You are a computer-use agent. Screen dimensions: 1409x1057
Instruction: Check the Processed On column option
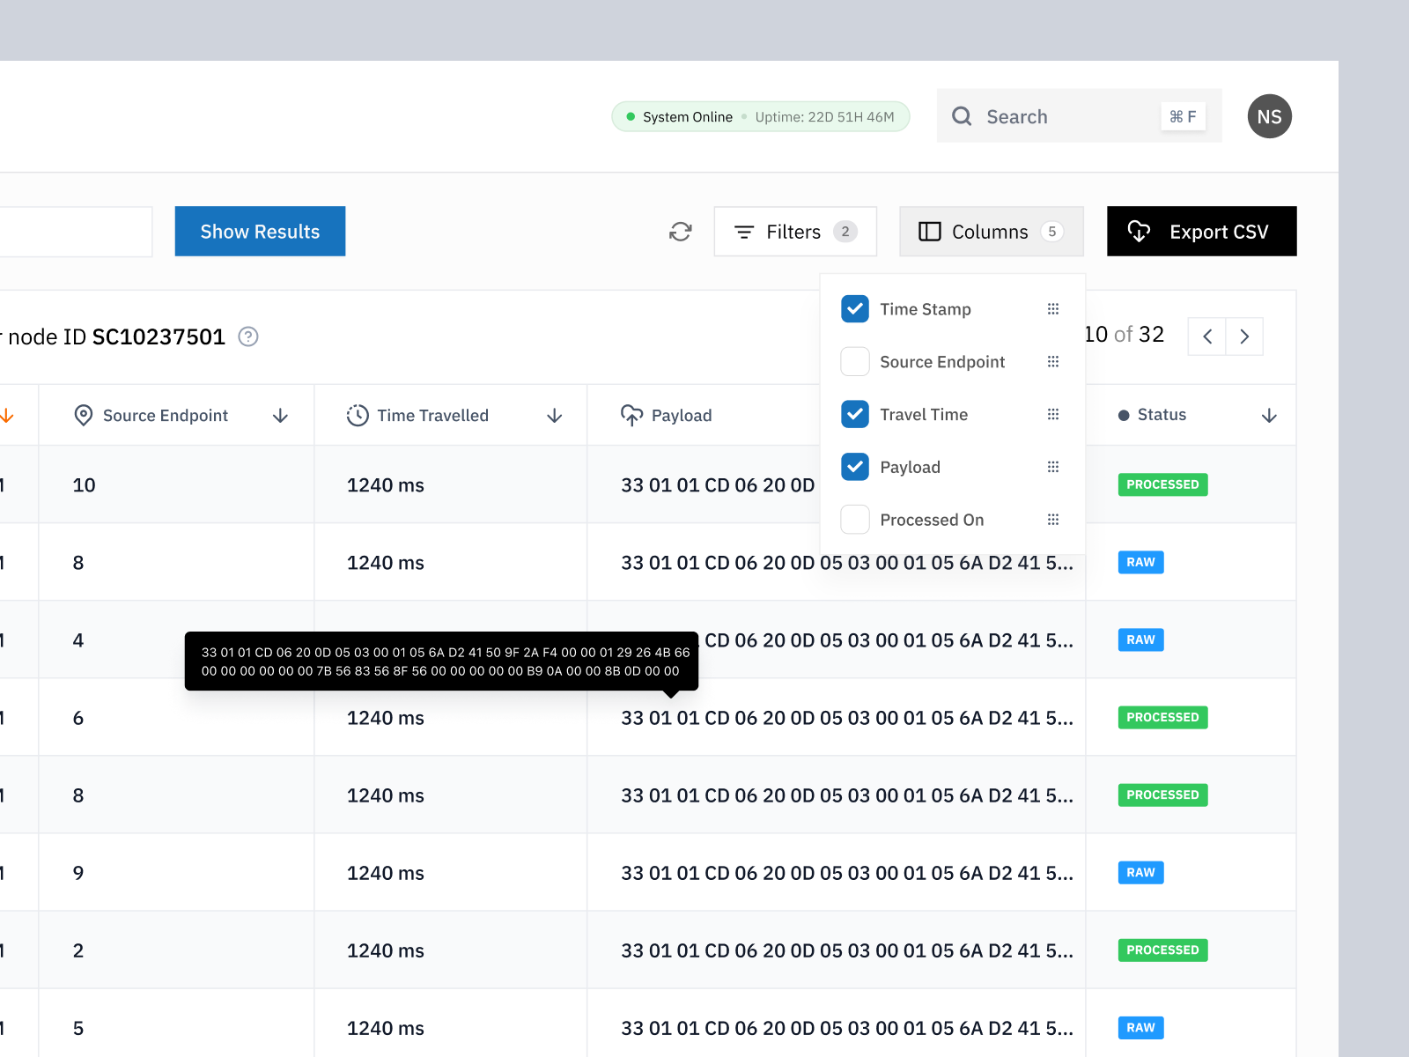tap(854, 520)
